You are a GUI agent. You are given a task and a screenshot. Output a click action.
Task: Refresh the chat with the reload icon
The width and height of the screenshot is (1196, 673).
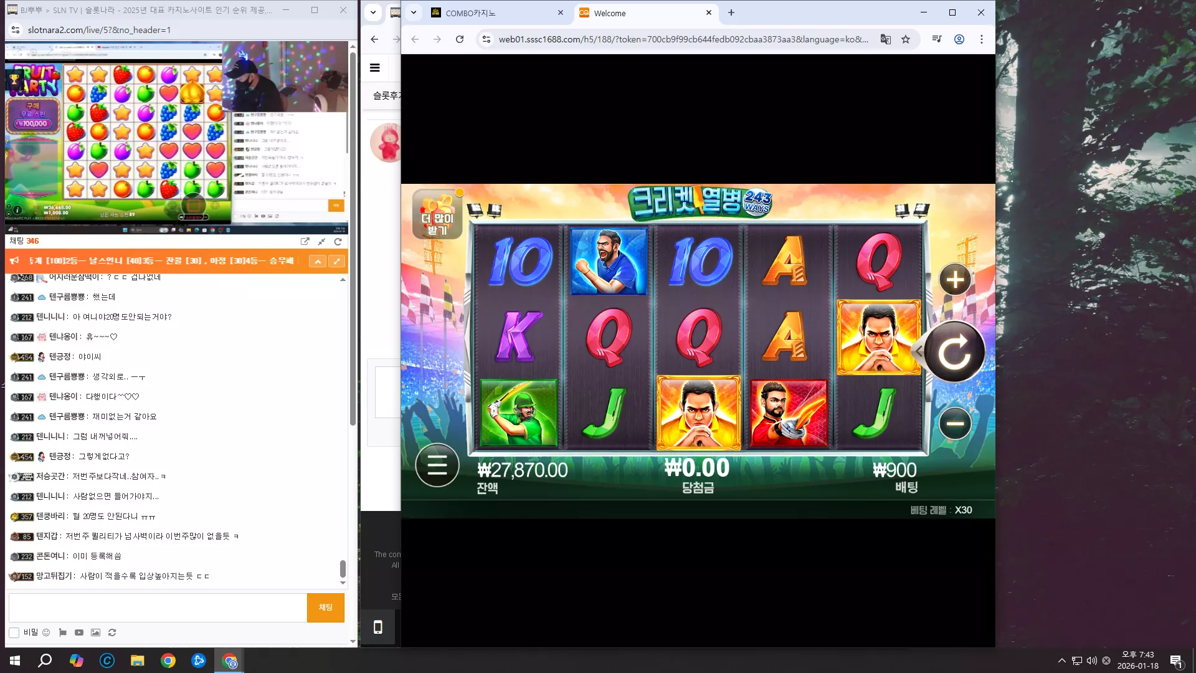tap(338, 241)
